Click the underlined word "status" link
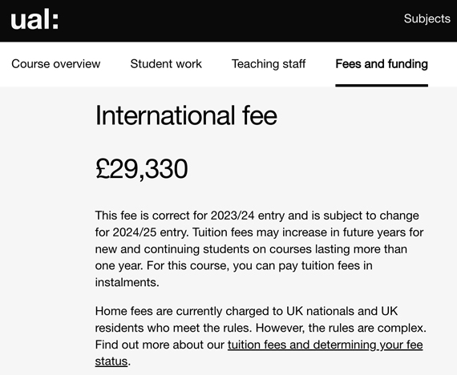The height and width of the screenshot is (375, 457). (x=111, y=361)
